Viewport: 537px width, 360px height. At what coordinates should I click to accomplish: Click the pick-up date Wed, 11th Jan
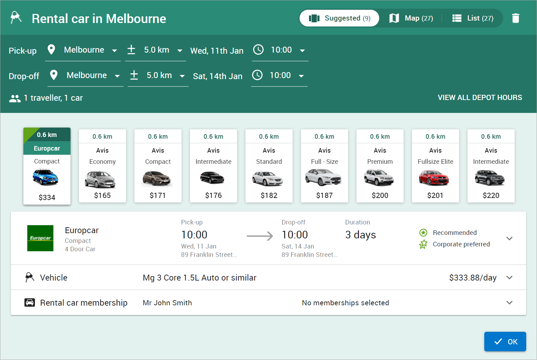pyautogui.click(x=217, y=51)
